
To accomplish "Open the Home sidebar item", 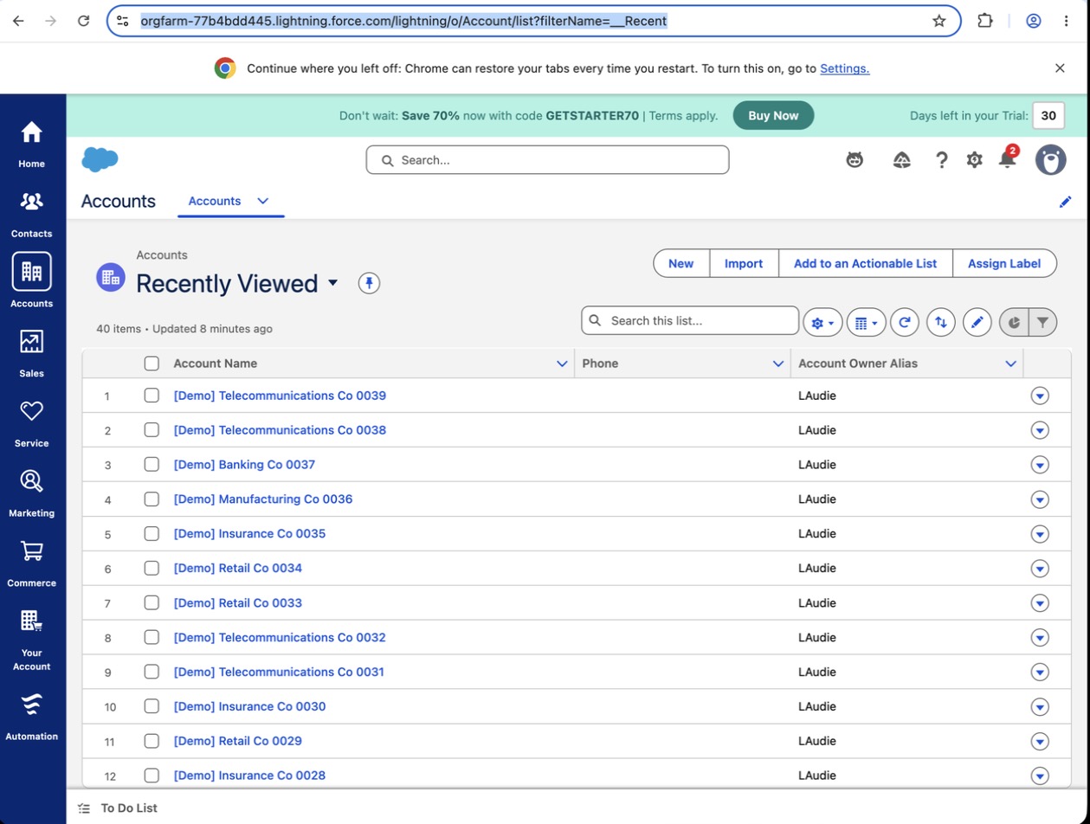I will 32,145.
